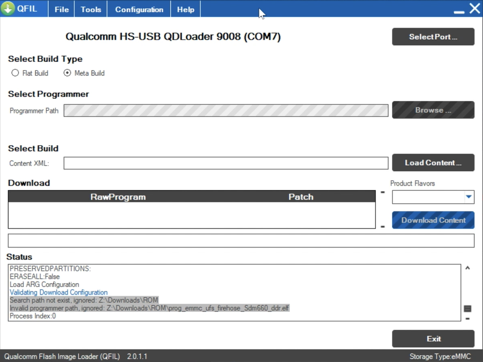Open the File menu
Screen dimensions: 483x362
pos(62,9)
